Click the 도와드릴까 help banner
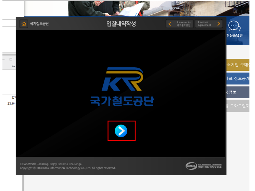The width and height of the screenshot is (255, 191). (238, 106)
